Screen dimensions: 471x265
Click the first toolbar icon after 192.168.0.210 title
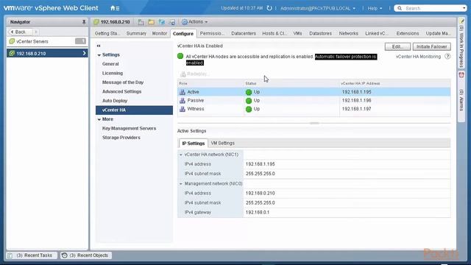click(x=141, y=22)
